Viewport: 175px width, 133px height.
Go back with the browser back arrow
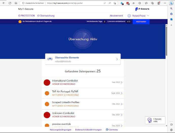pyautogui.click(x=4, y=3)
